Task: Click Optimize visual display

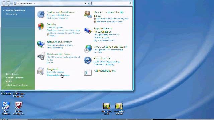Action: [x=104, y=64]
